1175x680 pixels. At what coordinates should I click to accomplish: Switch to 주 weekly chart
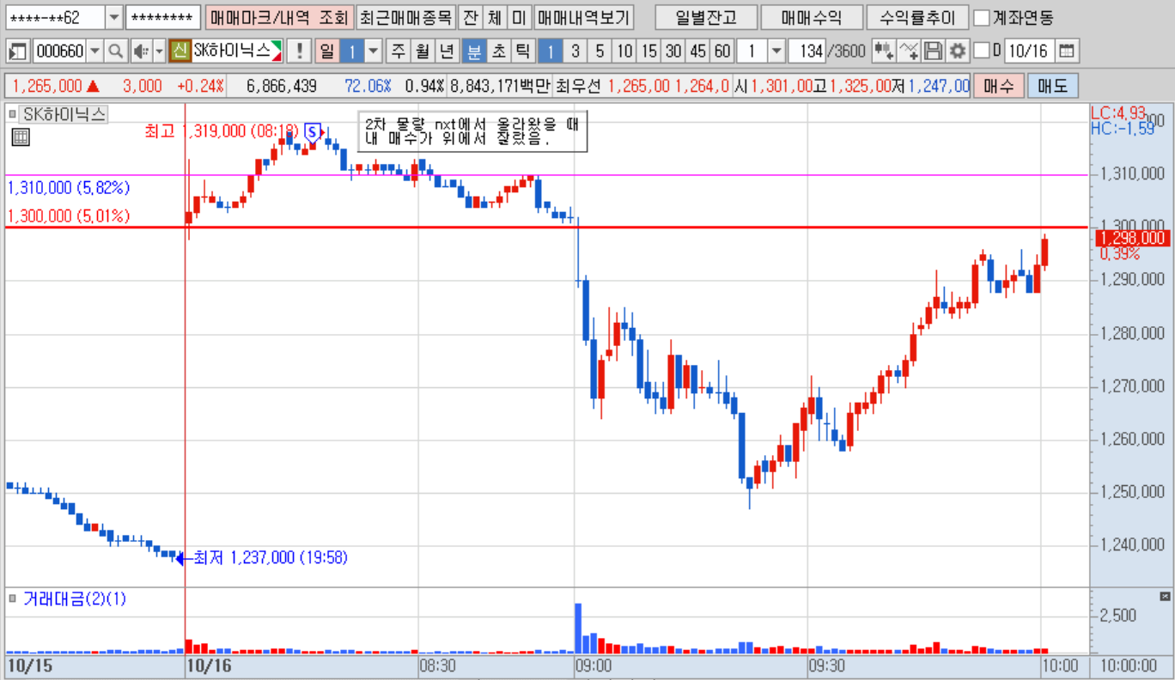[x=399, y=52]
